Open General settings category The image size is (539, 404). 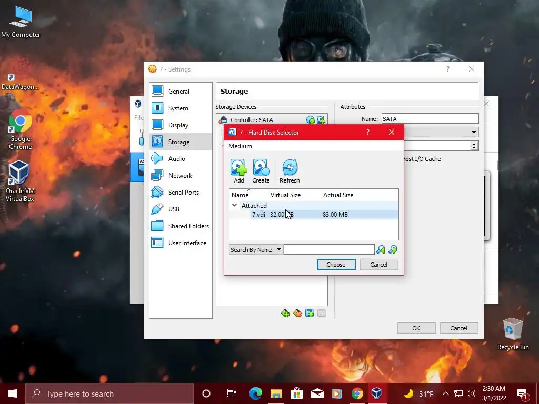181,92
